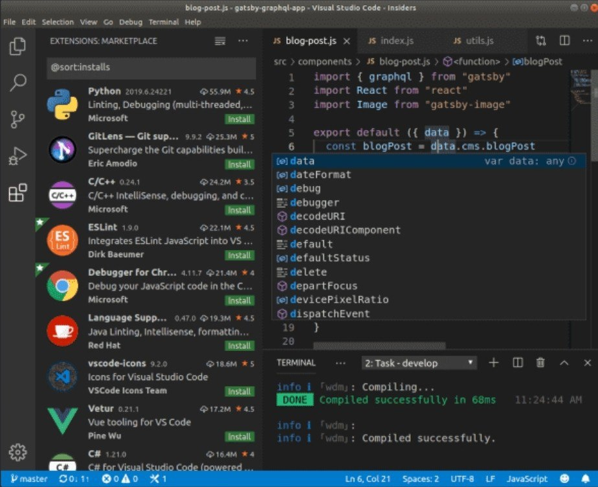Open Extensions view in activity bar
This screenshot has width=598, height=487.
coord(17,192)
